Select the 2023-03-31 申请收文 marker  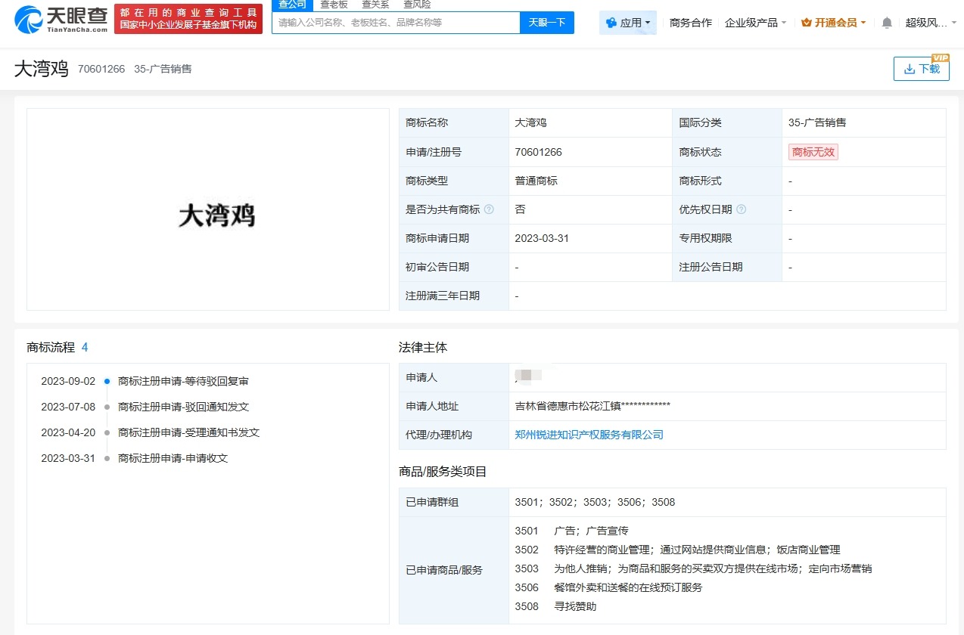106,458
